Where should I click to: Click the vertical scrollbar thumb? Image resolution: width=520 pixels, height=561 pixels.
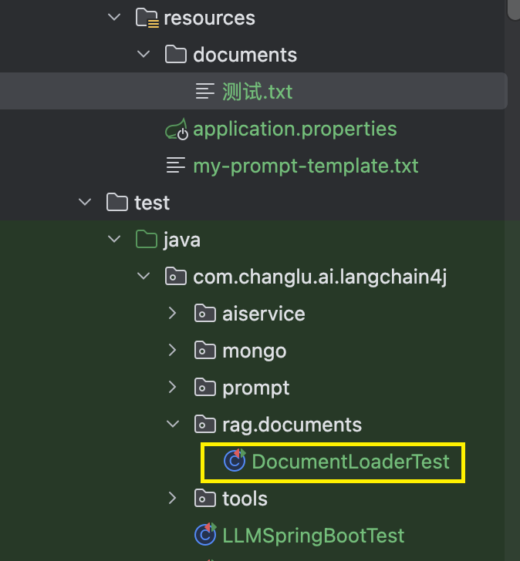(x=514, y=9)
